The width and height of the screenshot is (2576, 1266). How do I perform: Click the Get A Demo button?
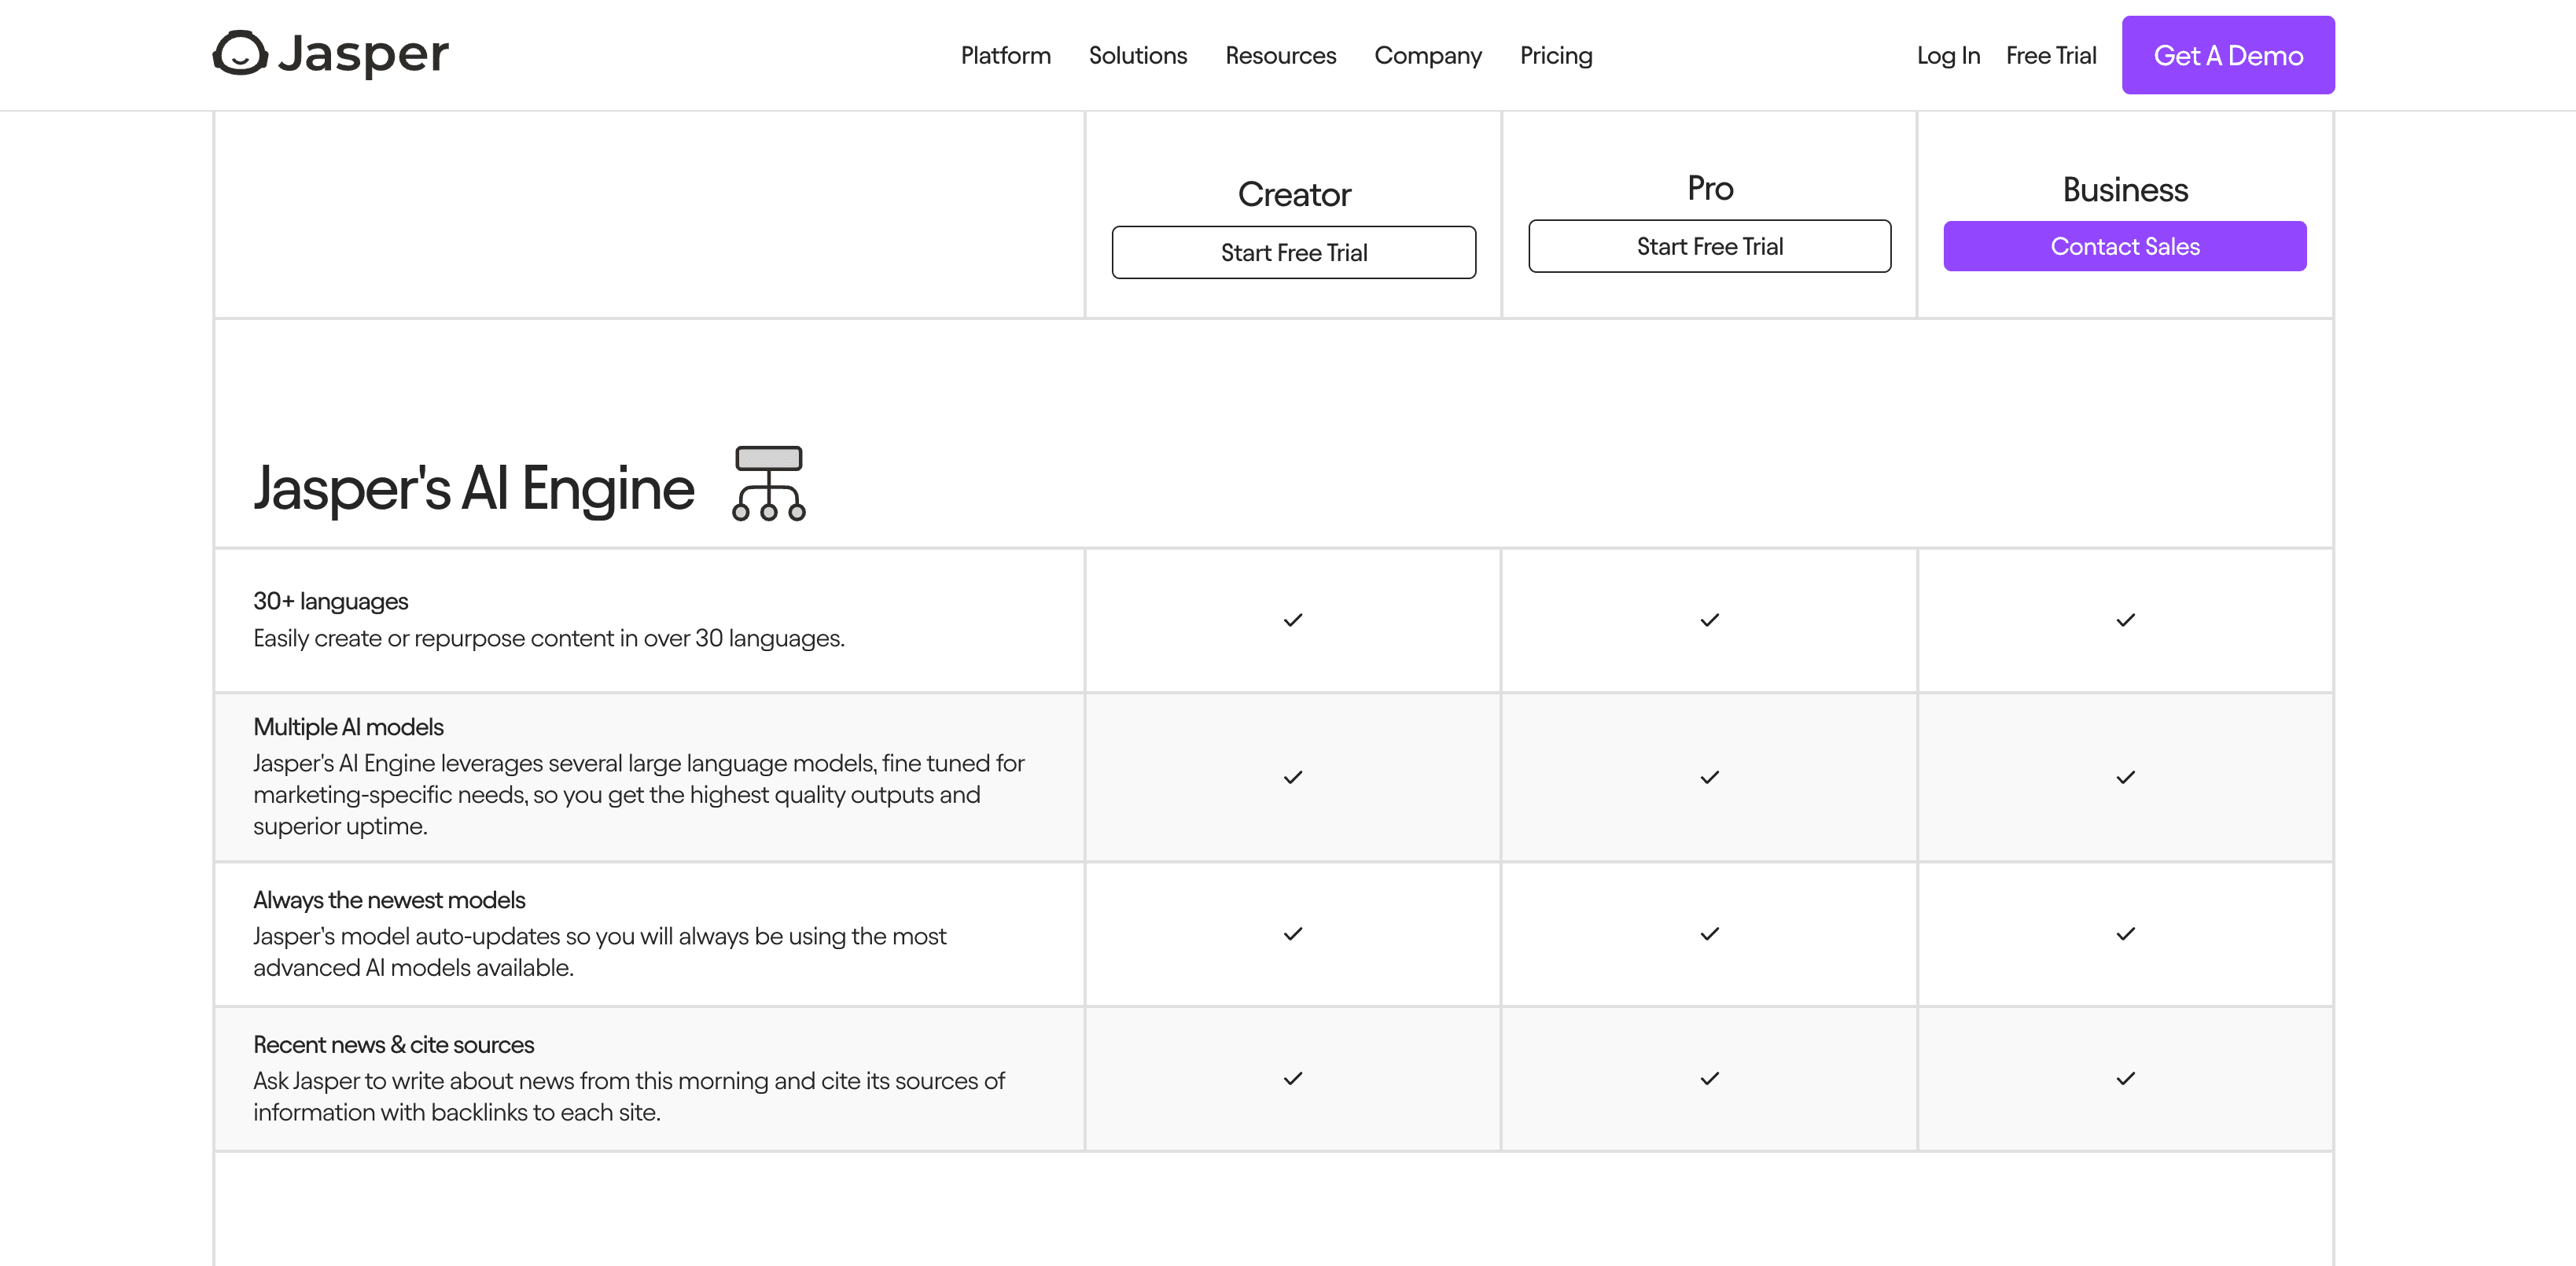point(2228,55)
